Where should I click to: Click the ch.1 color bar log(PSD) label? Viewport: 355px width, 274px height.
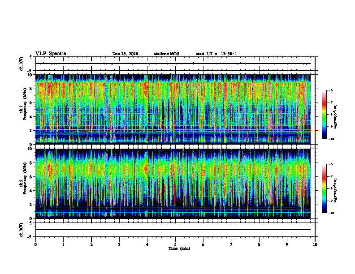[336, 117]
